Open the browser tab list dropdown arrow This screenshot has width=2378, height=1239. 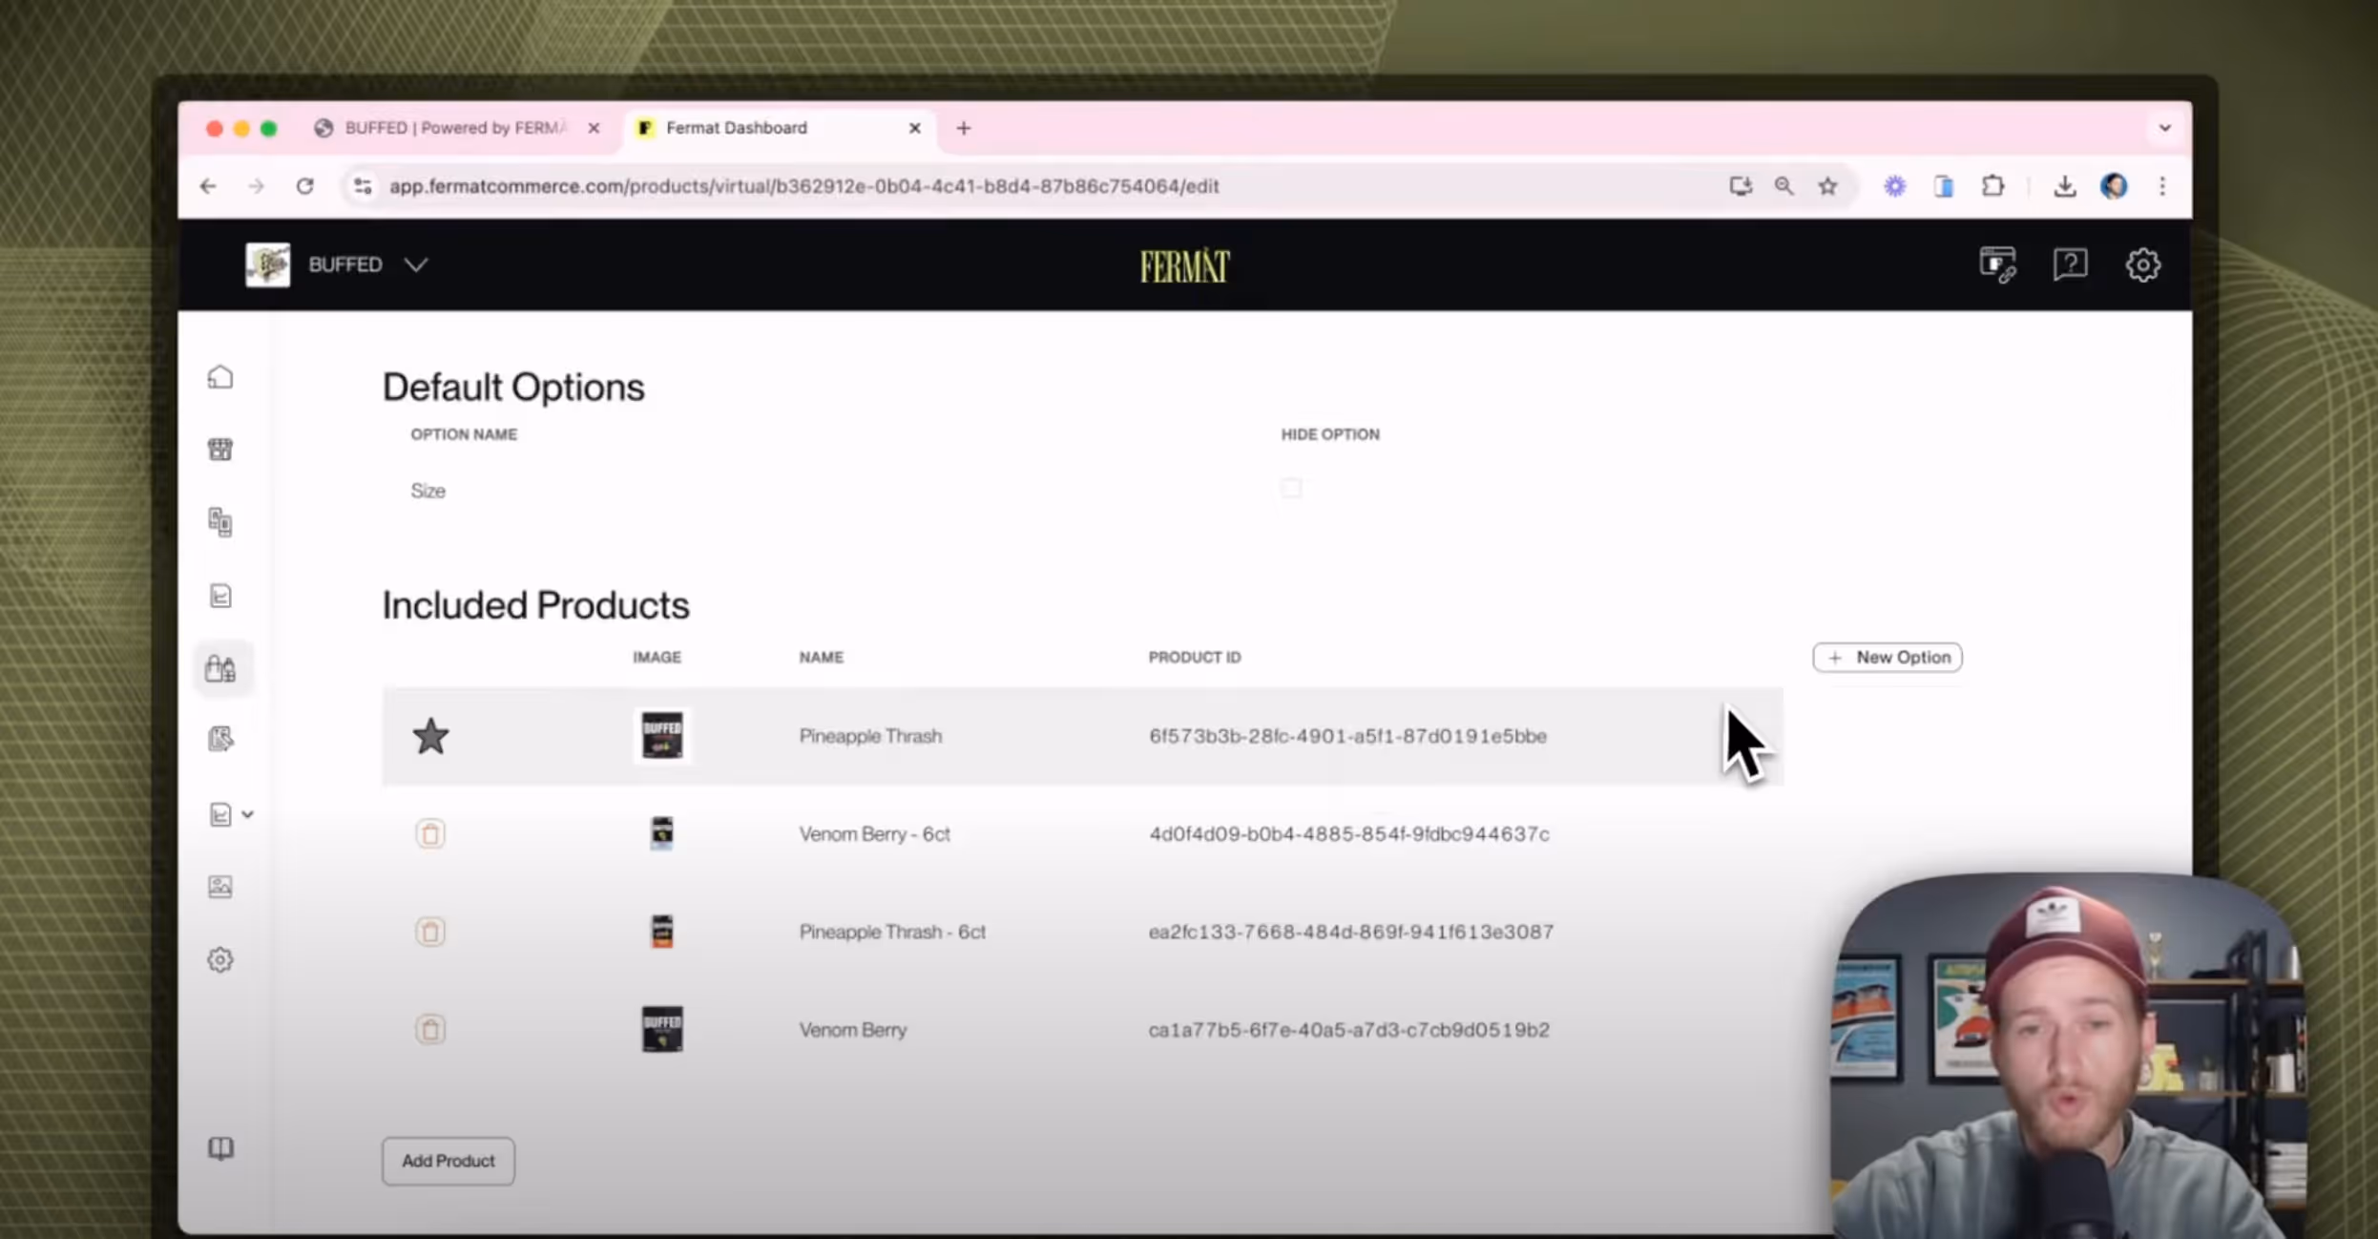2164,128
